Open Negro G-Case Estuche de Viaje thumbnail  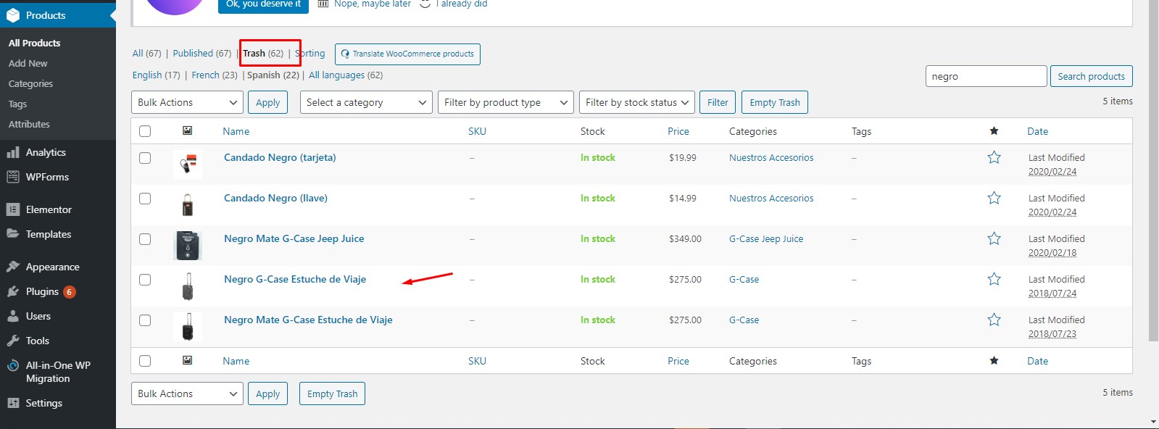pos(188,286)
